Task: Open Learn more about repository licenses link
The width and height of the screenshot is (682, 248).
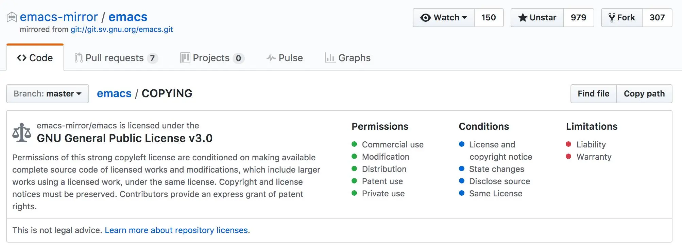Action: click(176, 230)
